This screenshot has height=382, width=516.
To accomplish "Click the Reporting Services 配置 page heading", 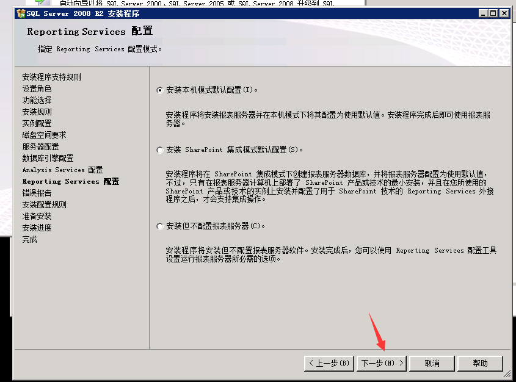I will (90, 31).
